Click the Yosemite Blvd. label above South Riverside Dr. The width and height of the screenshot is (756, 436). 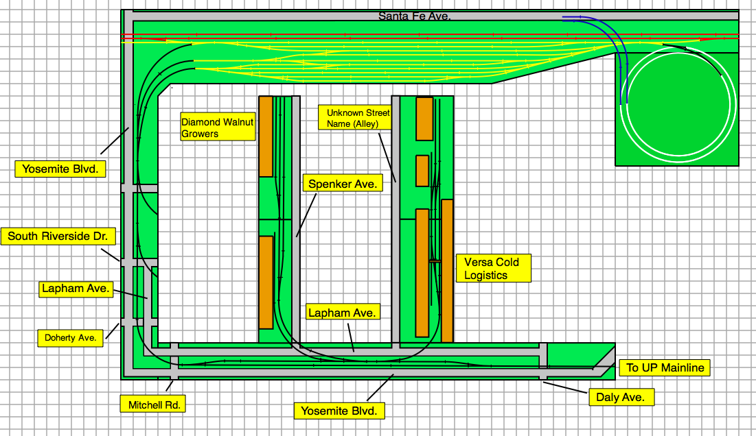[60, 169]
